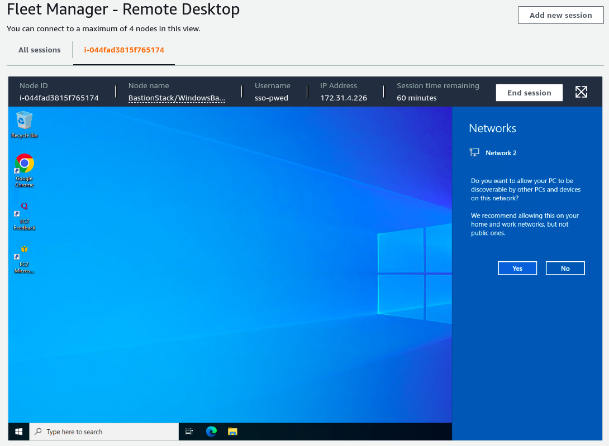Image resolution: width=609 pixels, height=446 pixels.
Task: Open the Recycle Bin on the remote desktop
Action: click(24, 124)
